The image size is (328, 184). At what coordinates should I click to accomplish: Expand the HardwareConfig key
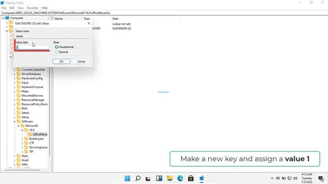click(x=14, y=78)
